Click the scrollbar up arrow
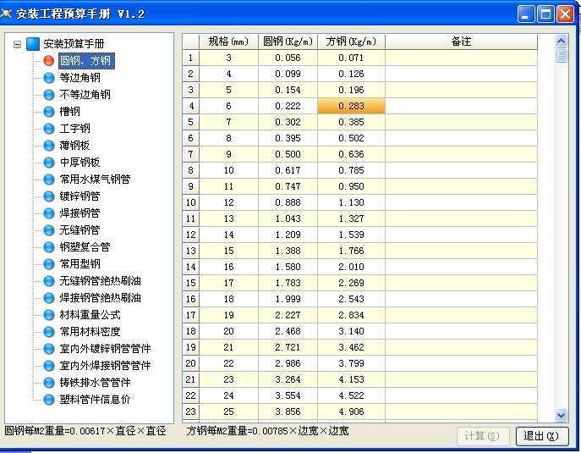 coord(561,41)
